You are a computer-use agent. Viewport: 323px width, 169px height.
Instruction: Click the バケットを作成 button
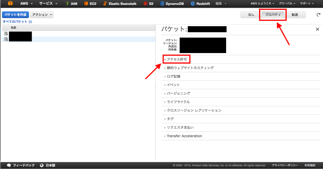(x=15, y=15)
